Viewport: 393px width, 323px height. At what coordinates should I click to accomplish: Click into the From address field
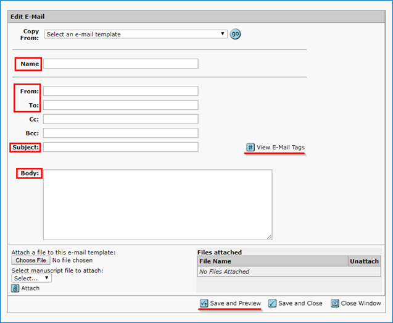(x=120, y=91)
